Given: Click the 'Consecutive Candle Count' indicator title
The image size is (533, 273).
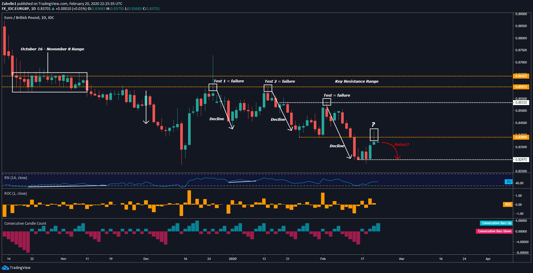Looking at the screenshot, I should point(25,224).
